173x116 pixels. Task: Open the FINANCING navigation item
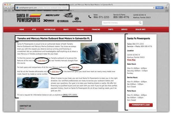(x=96, y=30)
